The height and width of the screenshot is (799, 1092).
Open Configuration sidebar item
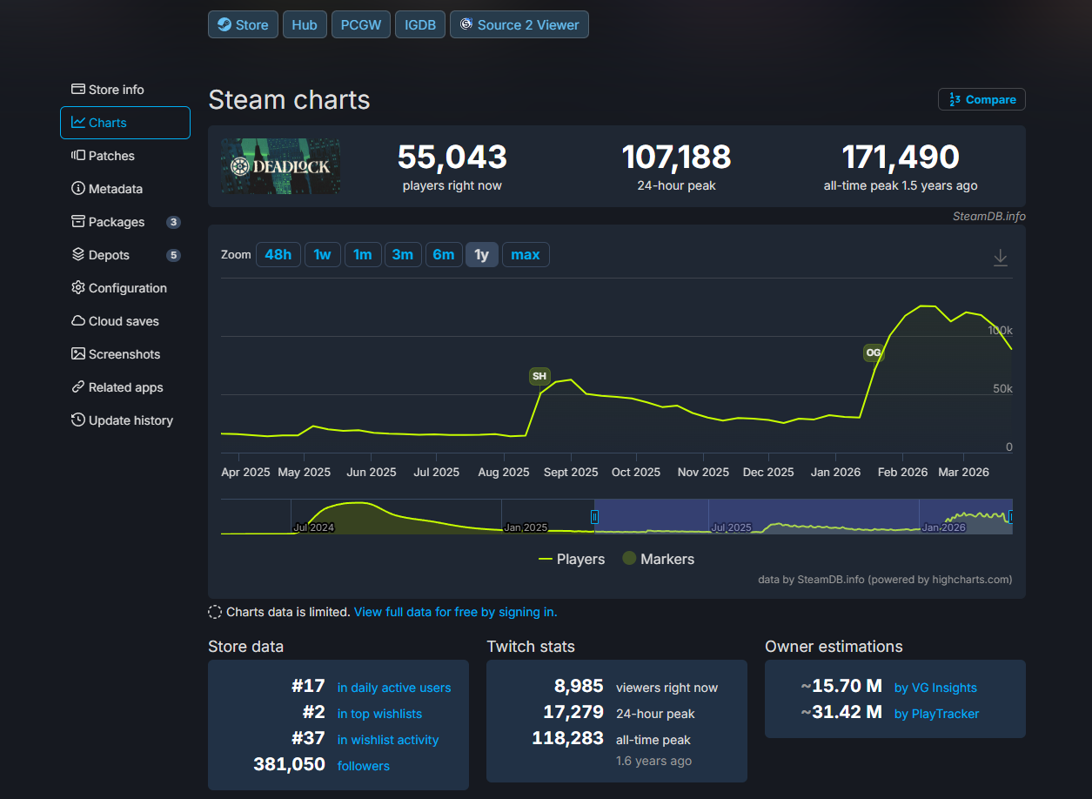pos(125,288)
